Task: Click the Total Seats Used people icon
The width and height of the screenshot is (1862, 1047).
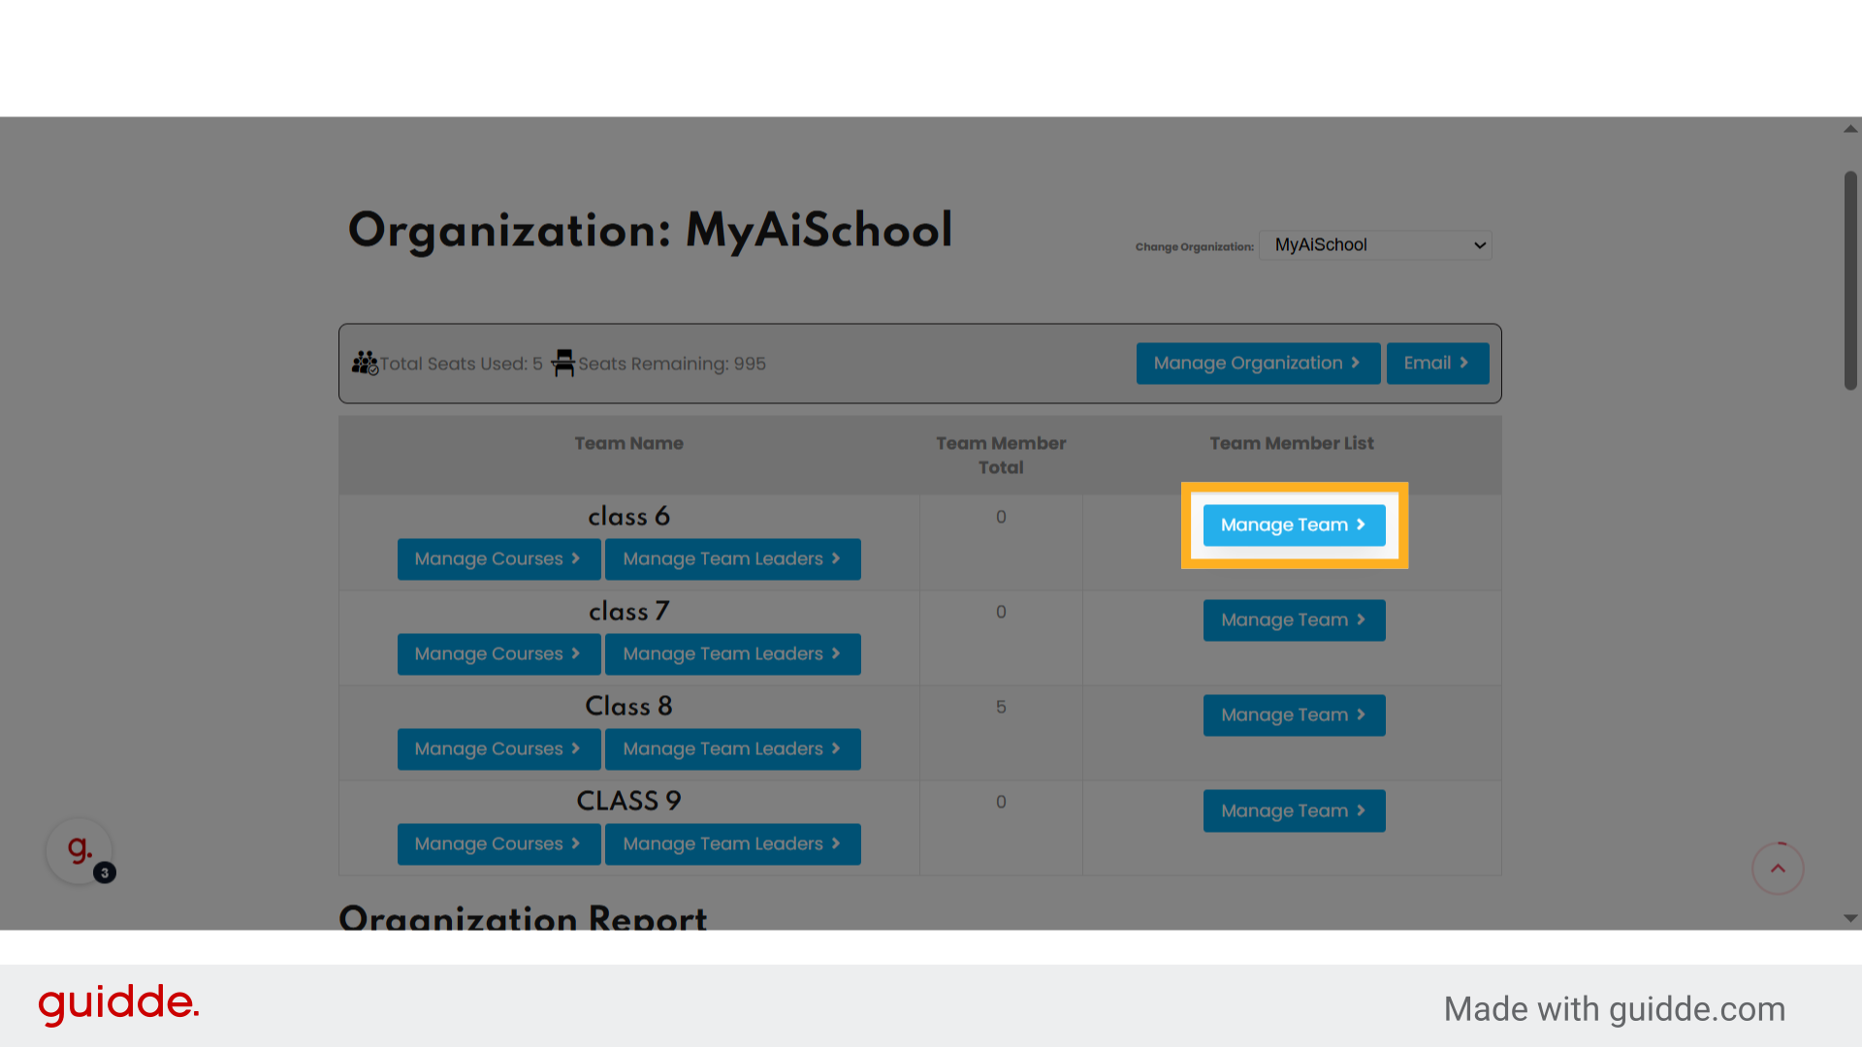Action: [365, 364]
